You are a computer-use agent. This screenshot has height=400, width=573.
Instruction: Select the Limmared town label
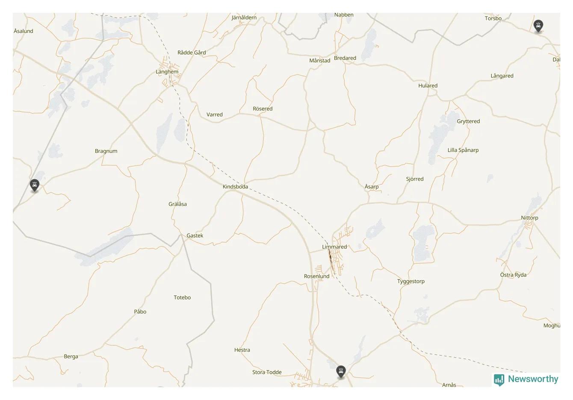coord(334,247)
